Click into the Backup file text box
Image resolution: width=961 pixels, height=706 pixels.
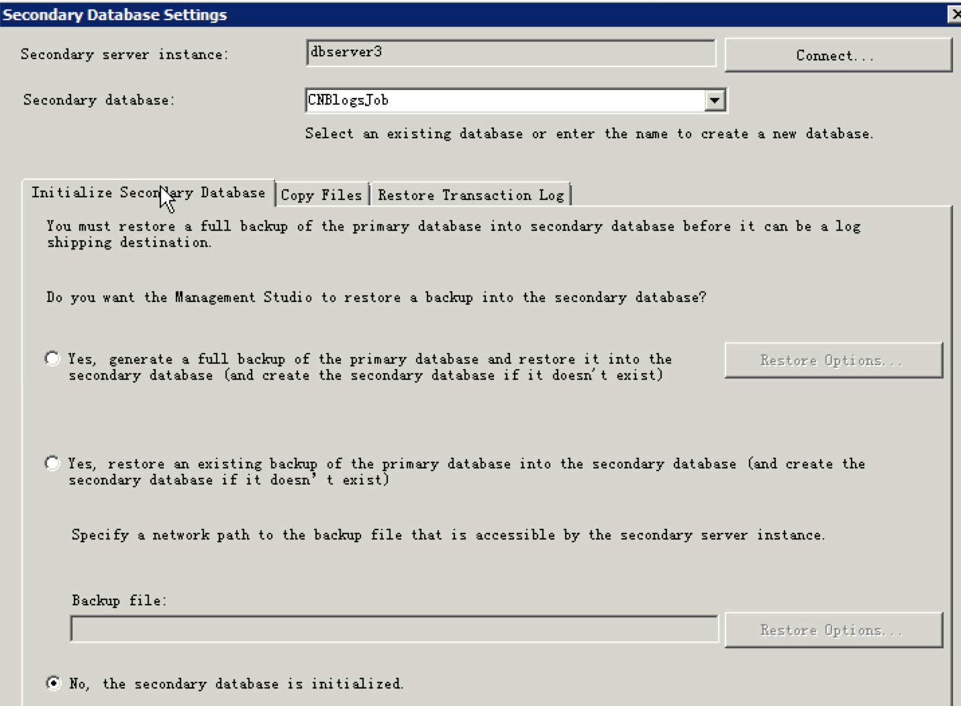pos(394,629)
